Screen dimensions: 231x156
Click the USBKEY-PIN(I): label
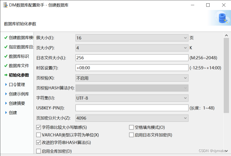click(50, 108)
